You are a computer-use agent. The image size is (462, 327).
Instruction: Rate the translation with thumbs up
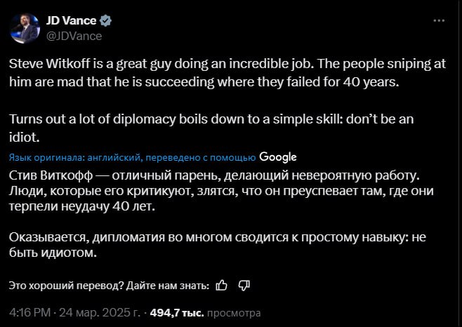point(222,285)
